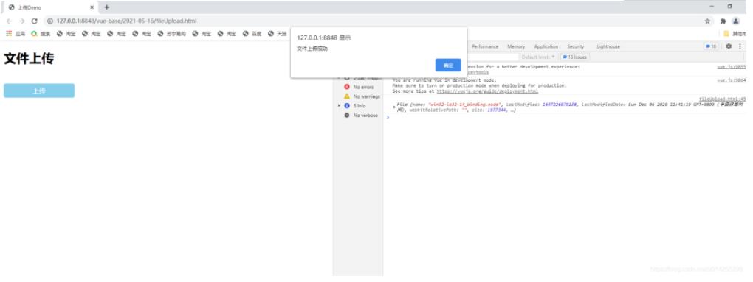
Task: Open the extensions puzzle icon
Action: coord(723,21)
